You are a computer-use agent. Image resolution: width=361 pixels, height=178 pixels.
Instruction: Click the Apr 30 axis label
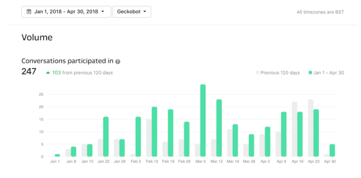coord(330,161)
